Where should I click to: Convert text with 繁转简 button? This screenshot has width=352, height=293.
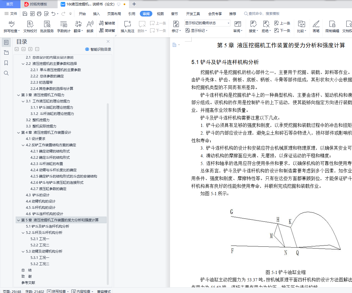[x=107, y=23]
